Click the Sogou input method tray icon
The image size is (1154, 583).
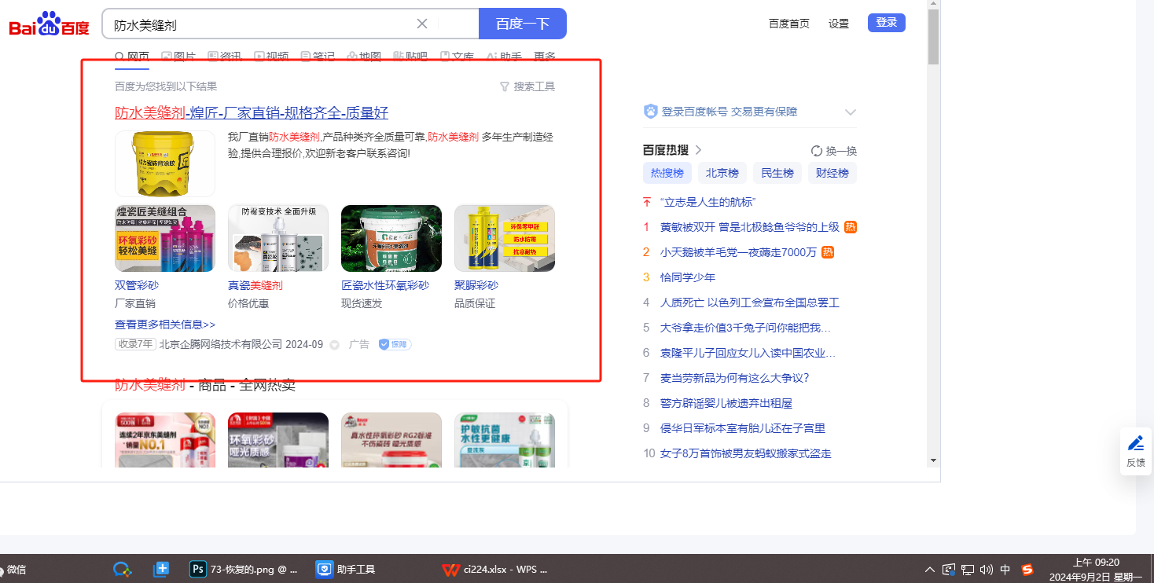[x=1027, y=570]
